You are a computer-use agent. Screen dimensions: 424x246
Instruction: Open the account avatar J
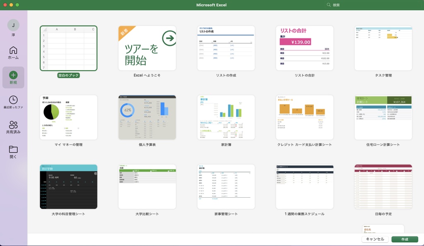[13, 25]
